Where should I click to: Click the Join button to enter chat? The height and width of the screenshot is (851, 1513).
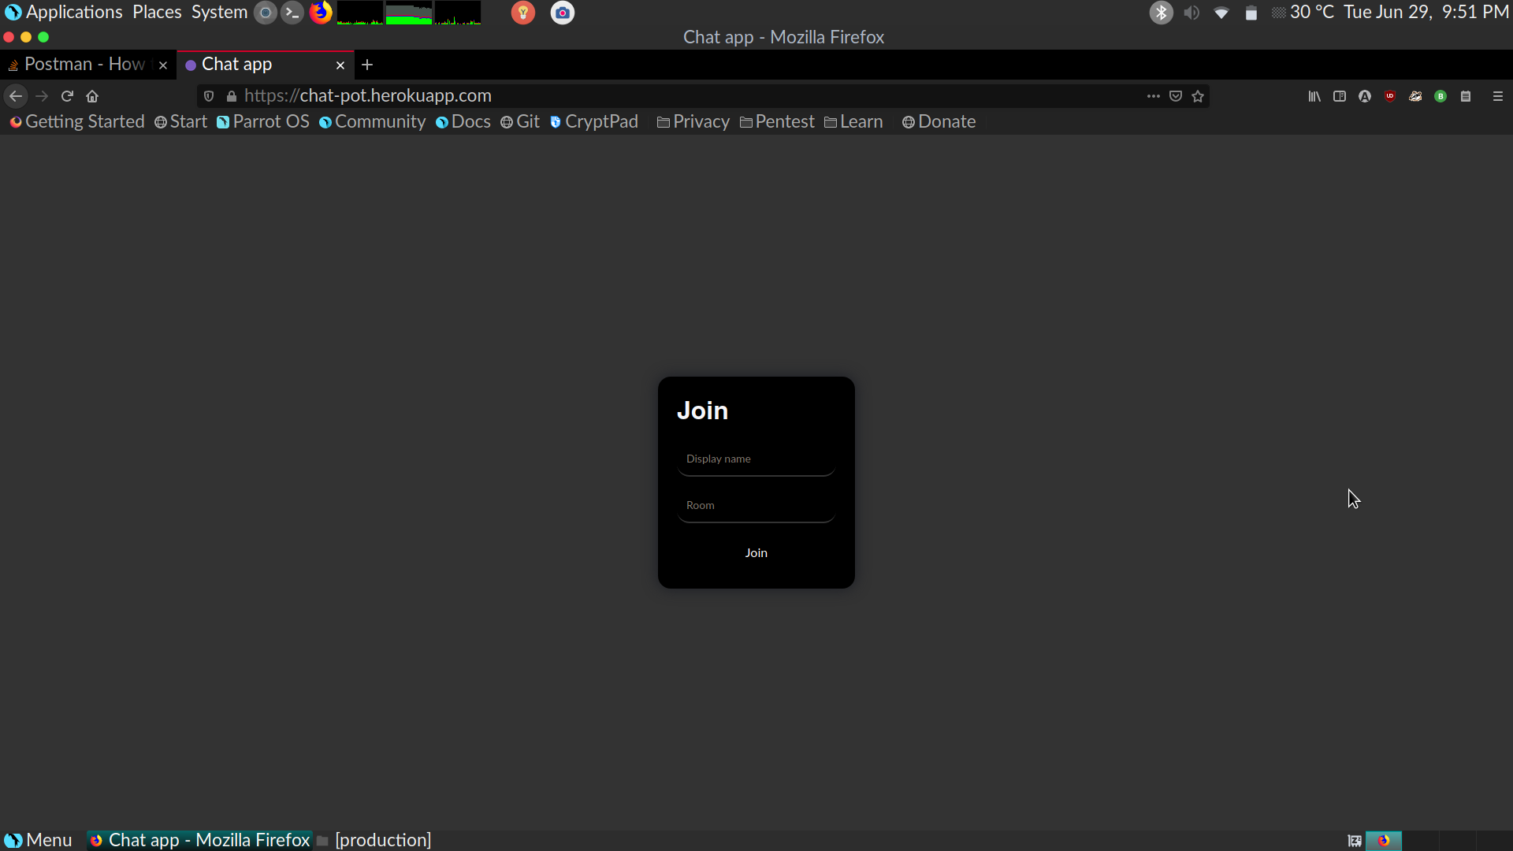(x=756, y=552)
